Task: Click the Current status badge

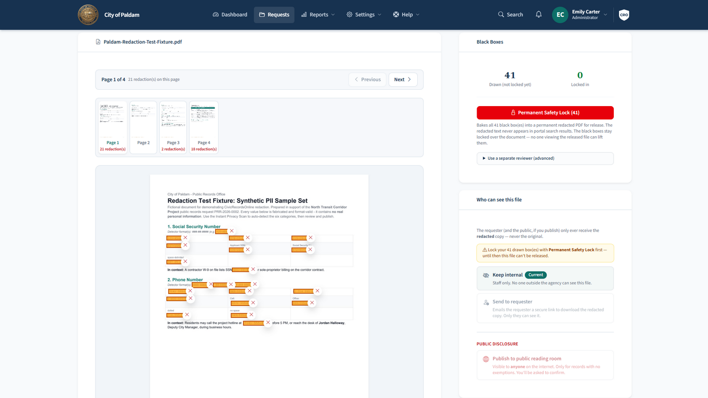Action: tap(536, 275)
